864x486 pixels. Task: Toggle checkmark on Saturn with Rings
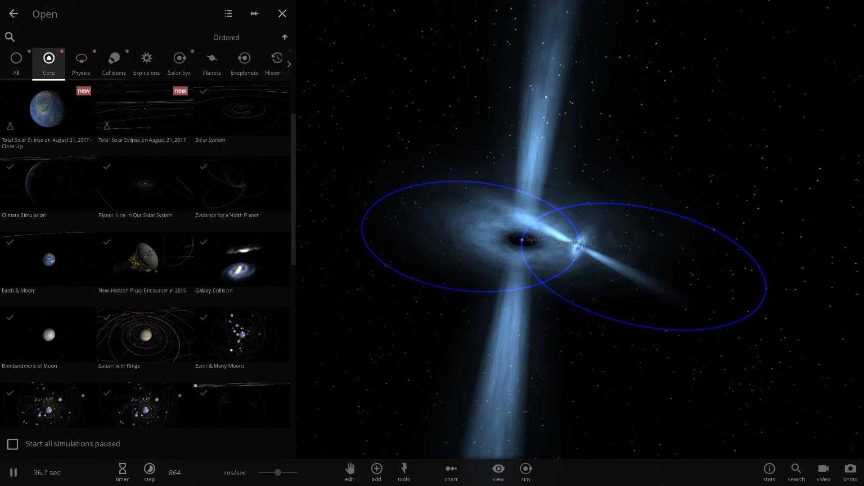[106, 317]
